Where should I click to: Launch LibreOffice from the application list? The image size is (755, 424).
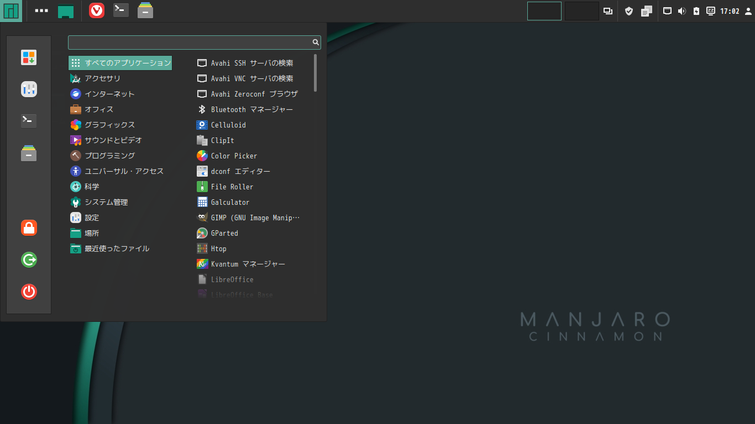point(253,279)
